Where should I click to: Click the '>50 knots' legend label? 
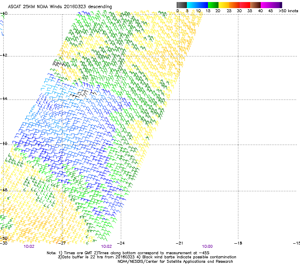(x=288, y=11)
